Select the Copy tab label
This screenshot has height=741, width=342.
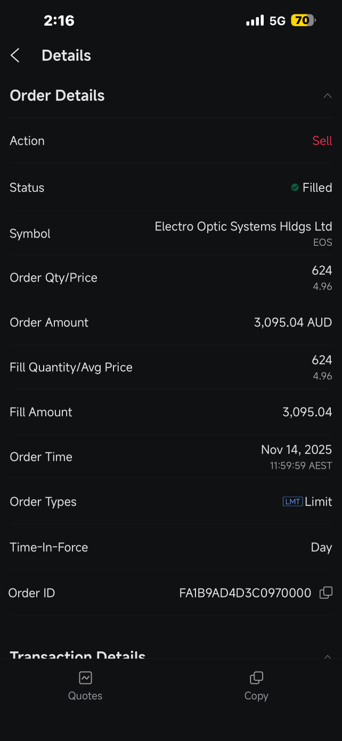[256, 696]
